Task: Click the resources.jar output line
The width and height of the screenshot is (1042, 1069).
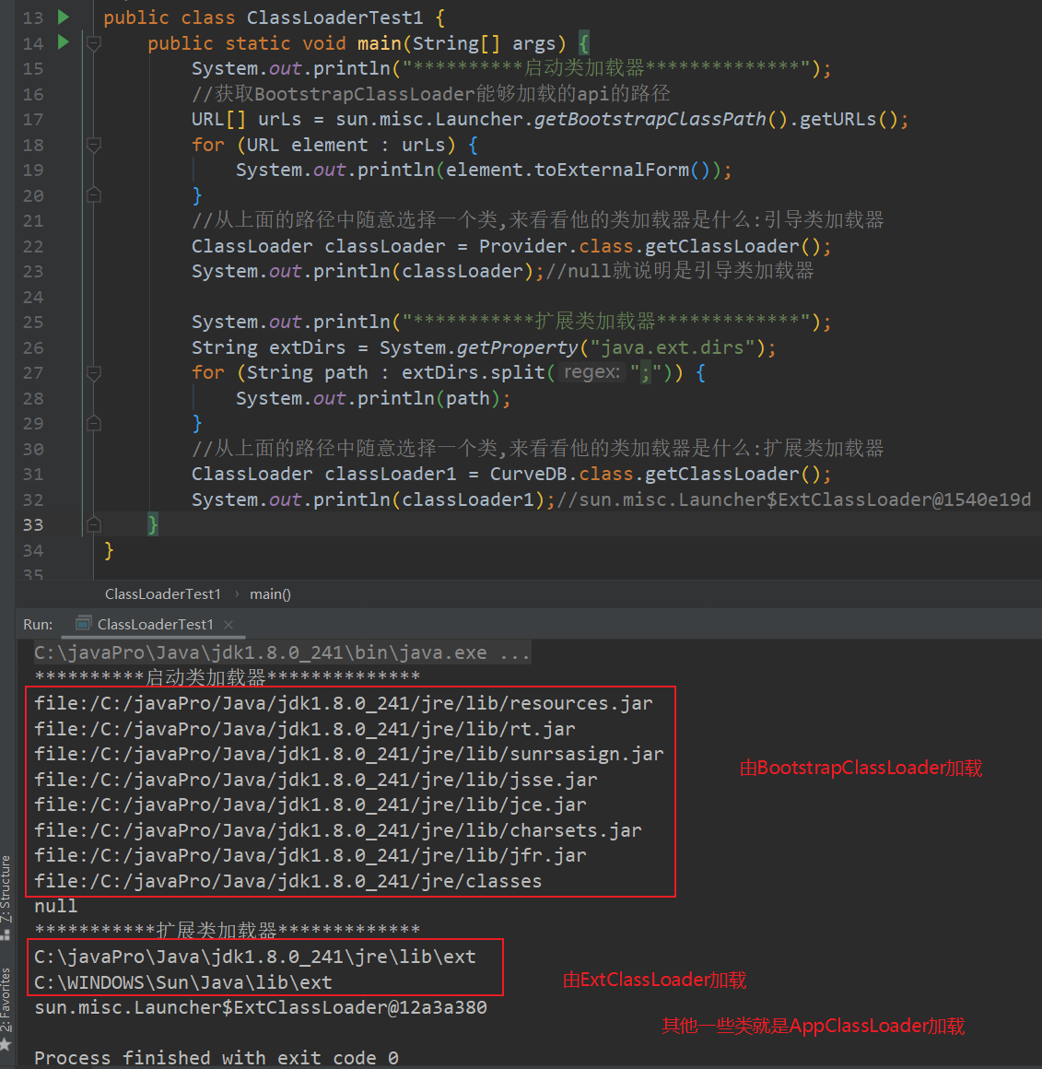Action: point(344,703)
